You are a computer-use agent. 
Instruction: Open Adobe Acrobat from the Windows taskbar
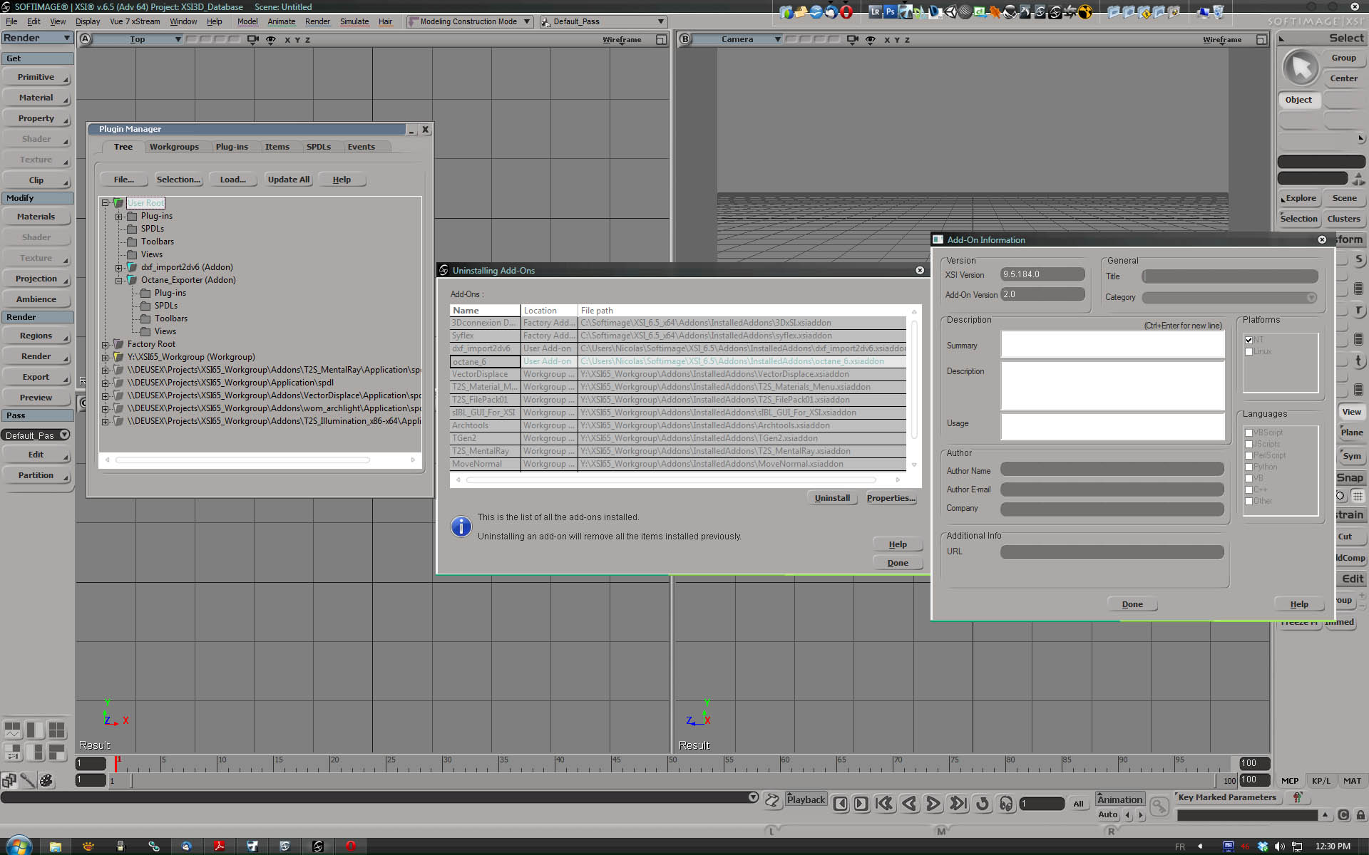pos(219,846)
